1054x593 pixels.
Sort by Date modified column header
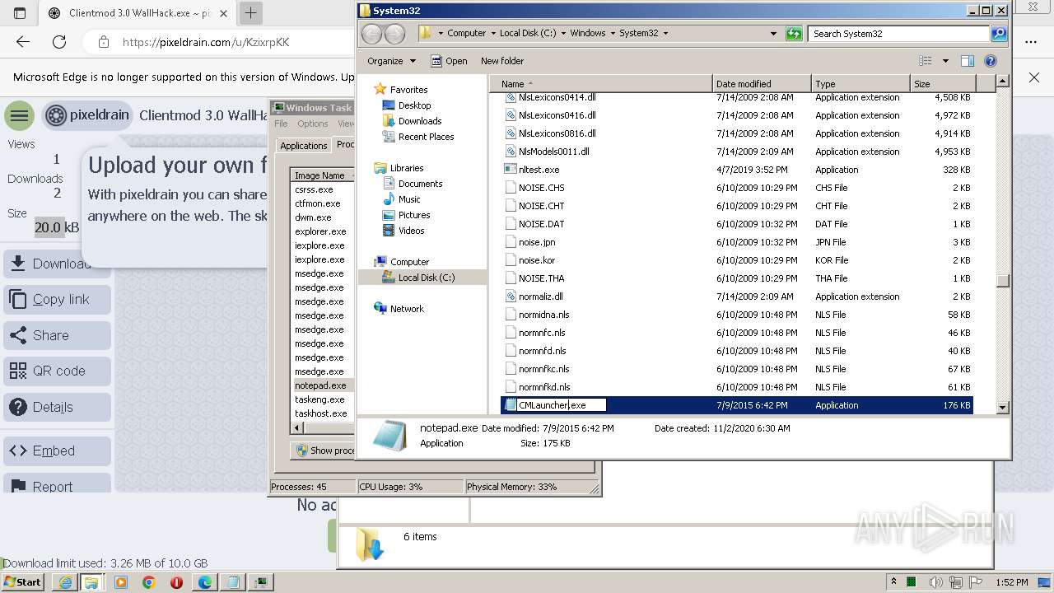762,84
